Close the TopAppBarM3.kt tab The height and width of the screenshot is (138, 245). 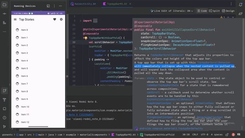click(x=130, y=4)
